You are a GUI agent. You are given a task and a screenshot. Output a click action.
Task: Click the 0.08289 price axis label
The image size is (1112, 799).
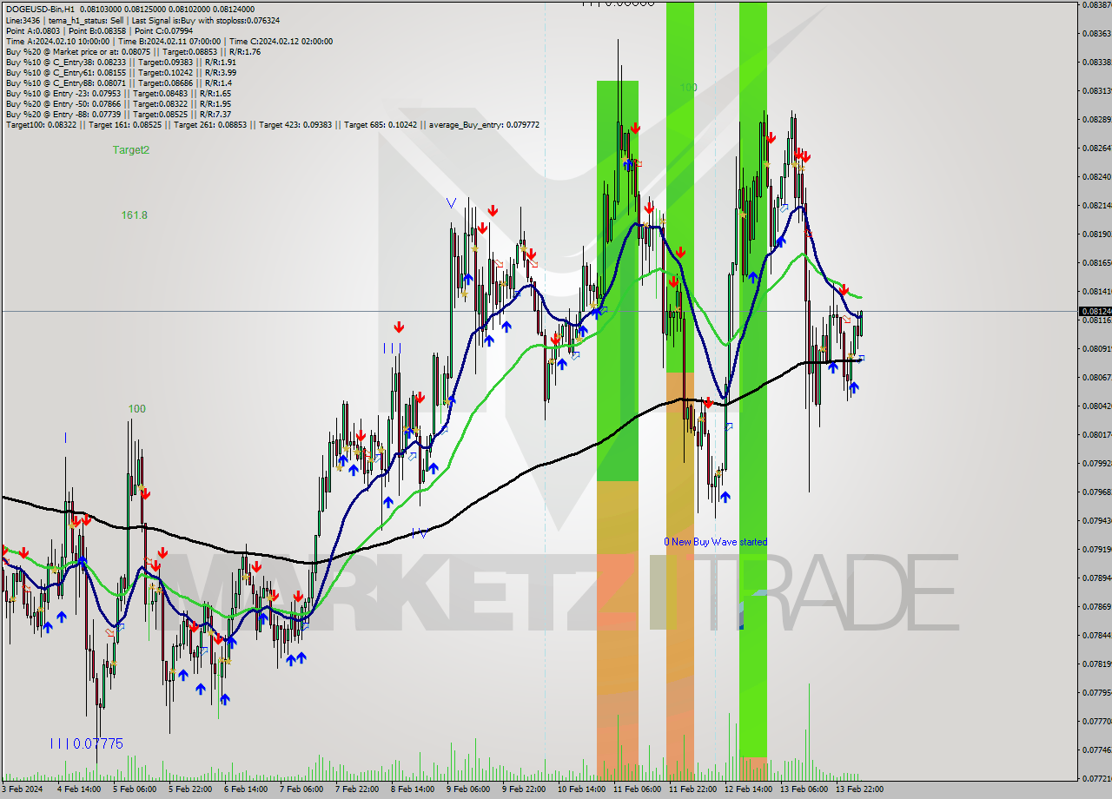click(1095, 119)
